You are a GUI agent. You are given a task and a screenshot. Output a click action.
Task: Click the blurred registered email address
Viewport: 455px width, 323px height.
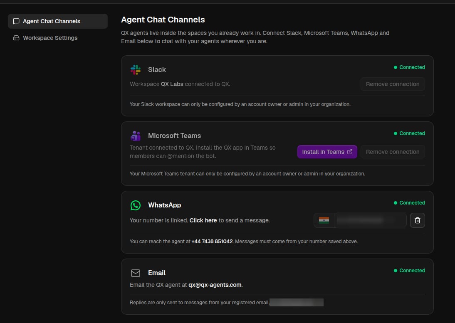point(296,302)
